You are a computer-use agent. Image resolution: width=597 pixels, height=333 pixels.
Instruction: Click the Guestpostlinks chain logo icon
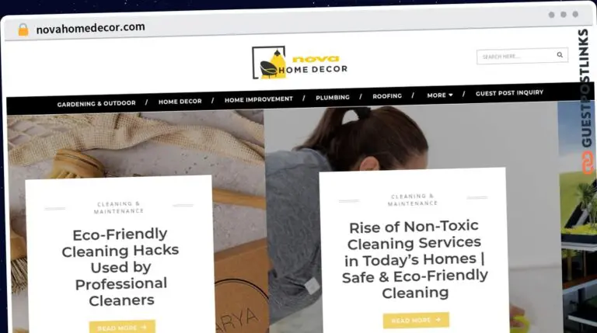tap(587, 162)
